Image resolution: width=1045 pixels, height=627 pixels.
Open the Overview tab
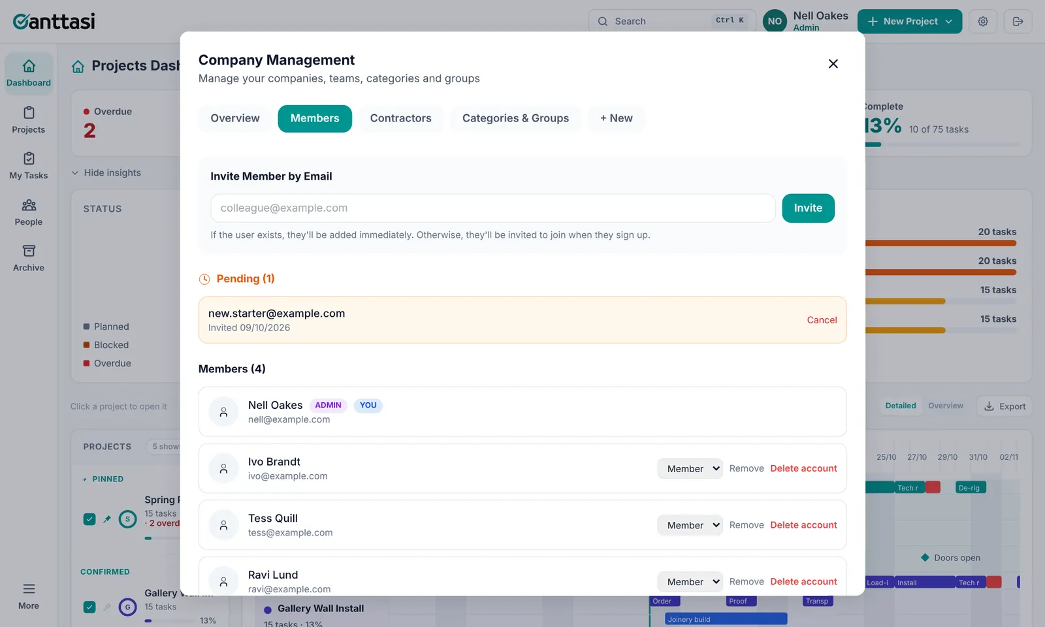(x=235, y=118)
